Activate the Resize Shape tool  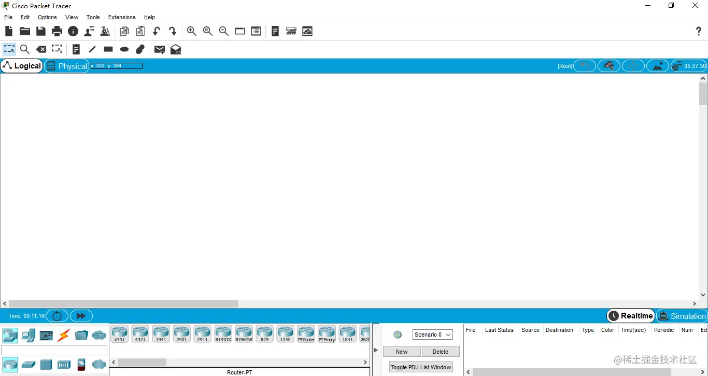(x=57, y=49)
